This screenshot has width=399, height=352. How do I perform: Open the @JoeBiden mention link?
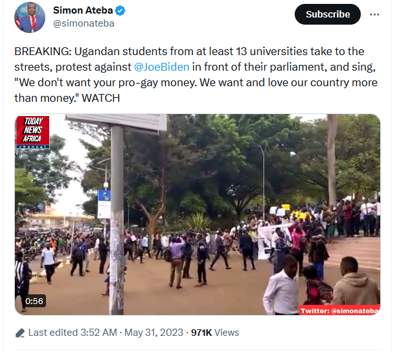tap(161, 67)
